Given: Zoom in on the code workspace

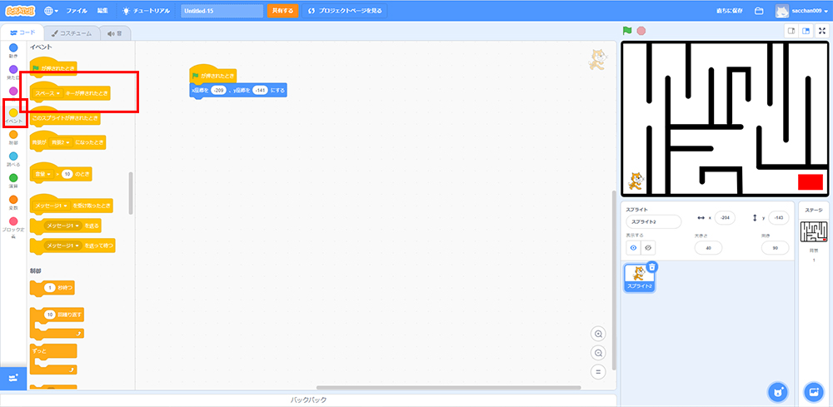Looking at the screenshot, I should tap(597, 334).
